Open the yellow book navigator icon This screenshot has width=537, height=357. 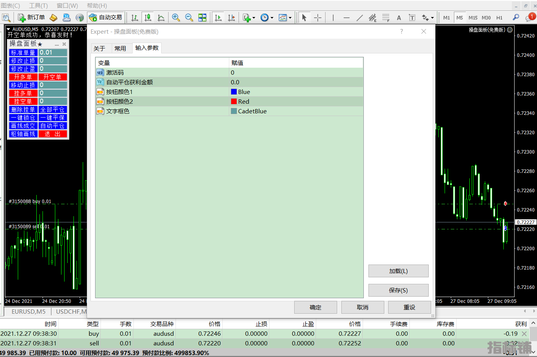pyautogui.click(x=54, y=17)
